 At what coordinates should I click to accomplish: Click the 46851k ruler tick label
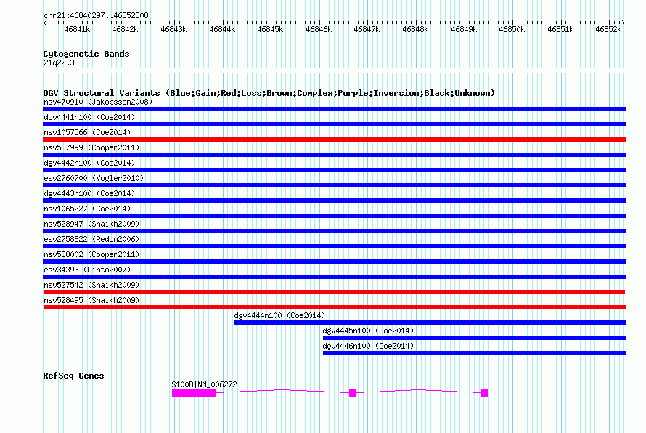[x=560, y=29]
